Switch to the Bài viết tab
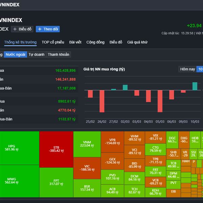Image resolution: width=203 pixels, height=203 pixels. click(75, 42)
